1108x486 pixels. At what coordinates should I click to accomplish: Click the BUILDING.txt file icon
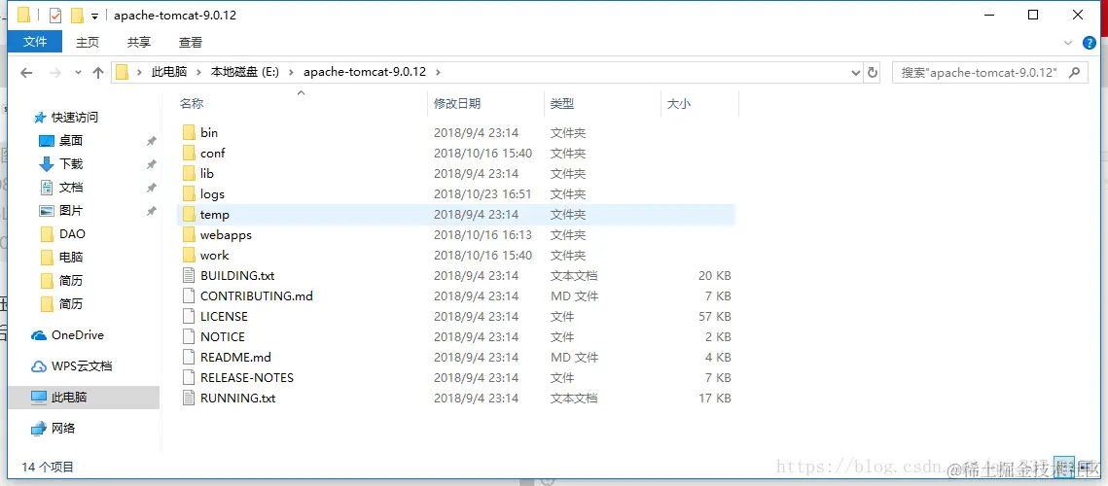188,275
